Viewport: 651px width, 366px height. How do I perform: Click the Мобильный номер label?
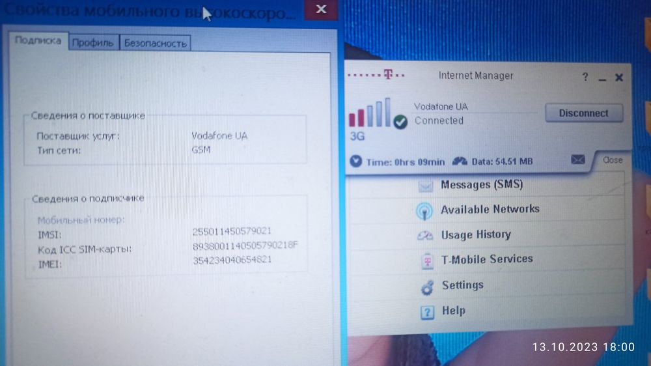[x=81, y=219]
